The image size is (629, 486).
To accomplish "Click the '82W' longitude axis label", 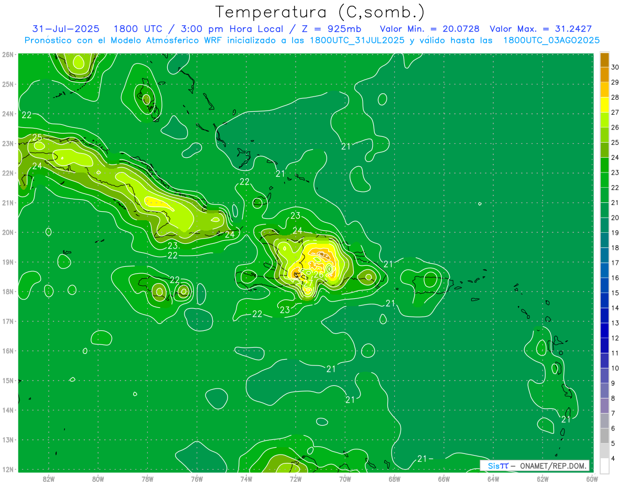I will click(x=49, y=478).
